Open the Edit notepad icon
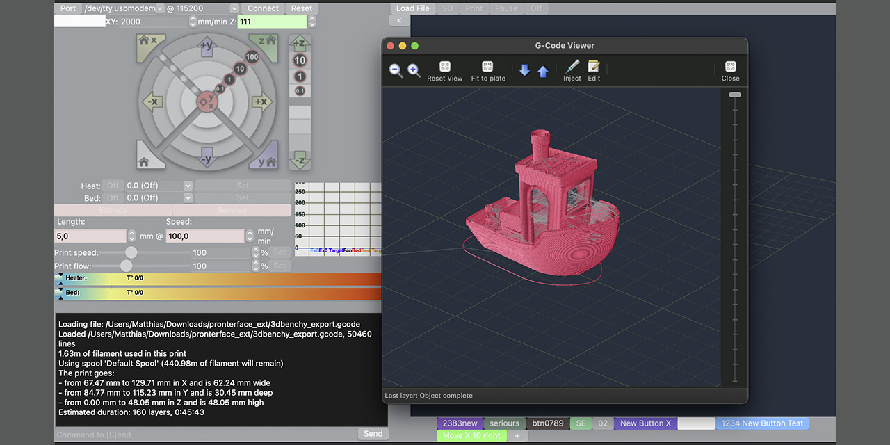The height and width of the screenshot is (445, 890). point(594,67)
